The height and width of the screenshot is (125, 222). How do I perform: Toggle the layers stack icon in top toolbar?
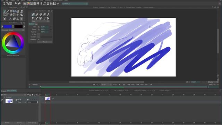(35, 3)
